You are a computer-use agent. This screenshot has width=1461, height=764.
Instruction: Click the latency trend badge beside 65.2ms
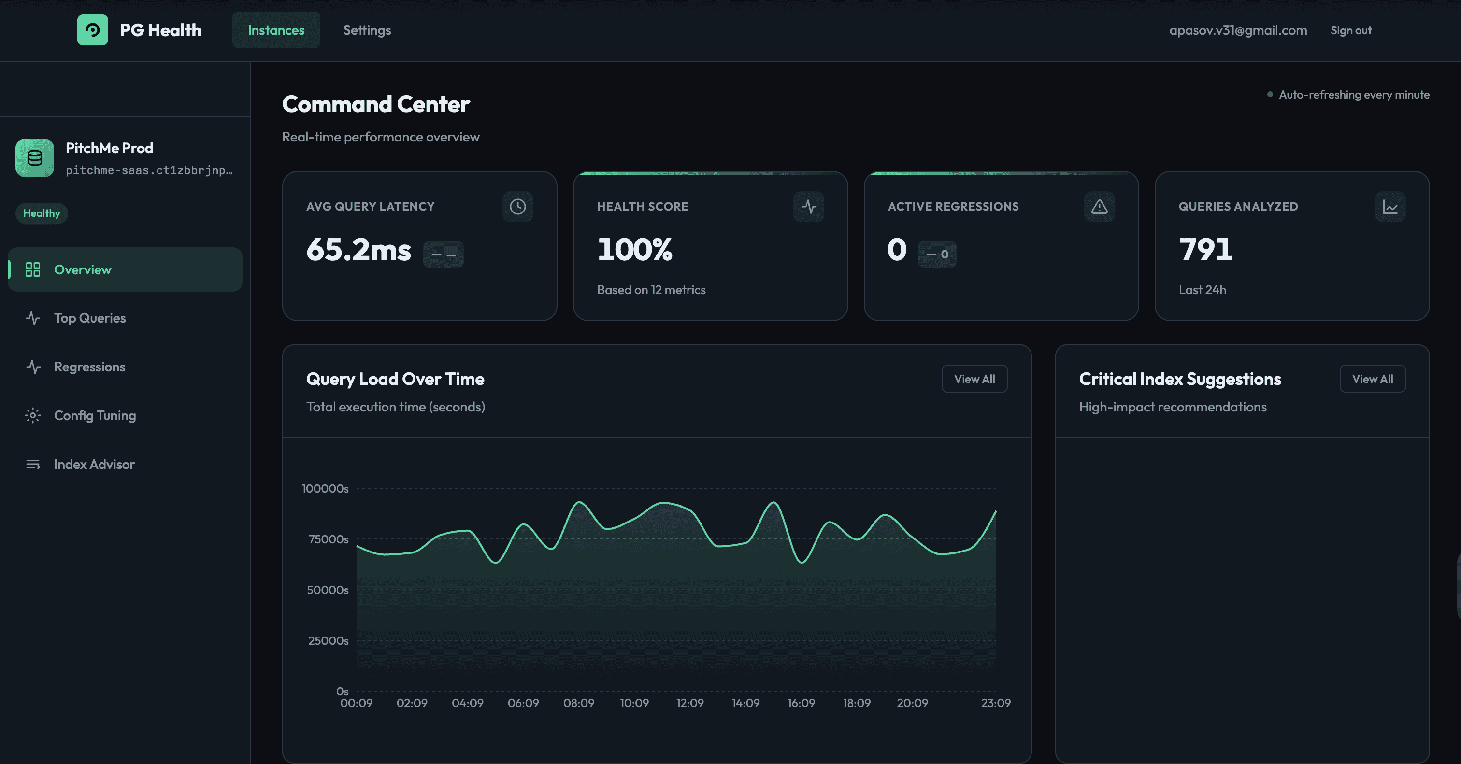[443, 254]
